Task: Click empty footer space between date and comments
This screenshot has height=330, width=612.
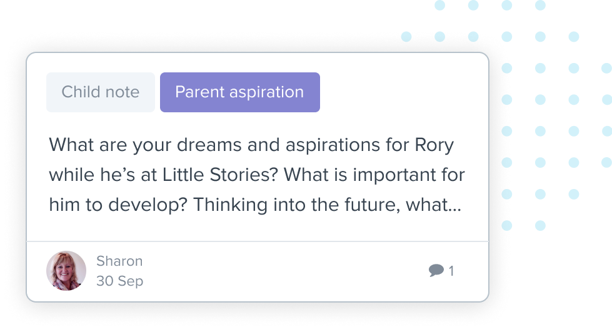Action: [281, 271]
